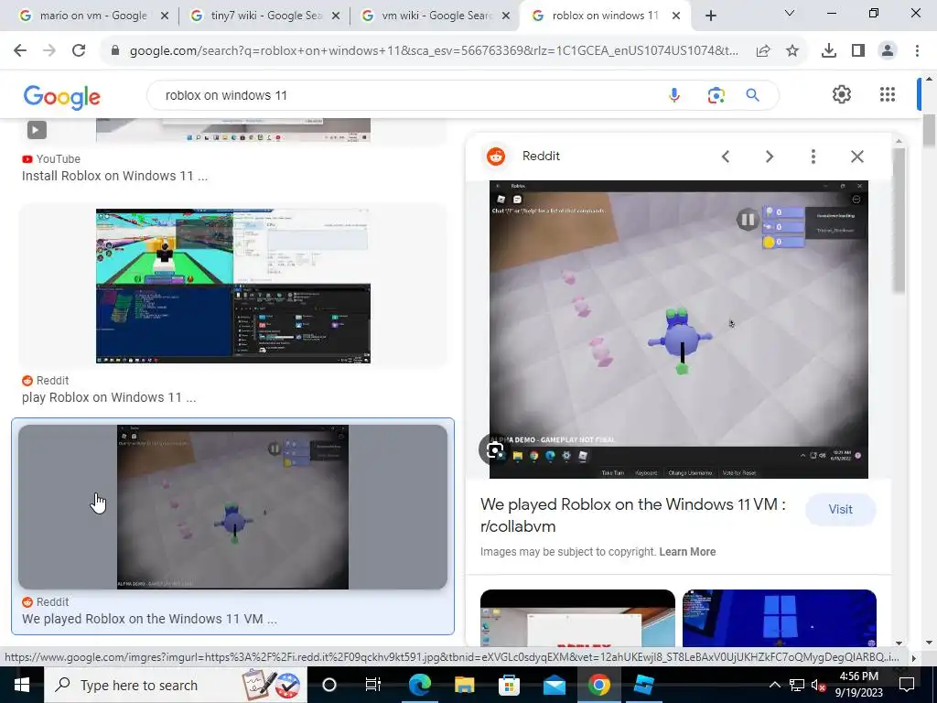Toggle Chrome side panel
Screen dimensions: 937x703
click(858, 51)
